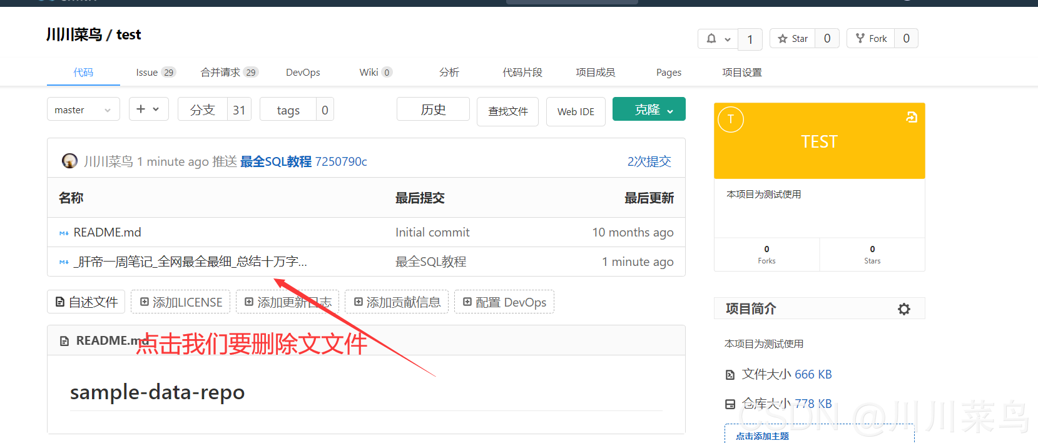
Task: Click the Fork repository icon
Action: [860, 38]
